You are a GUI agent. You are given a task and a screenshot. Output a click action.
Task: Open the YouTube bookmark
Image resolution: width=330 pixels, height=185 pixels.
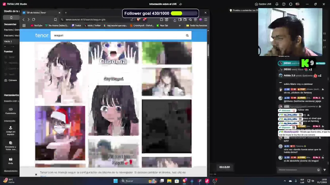(37, 25)
